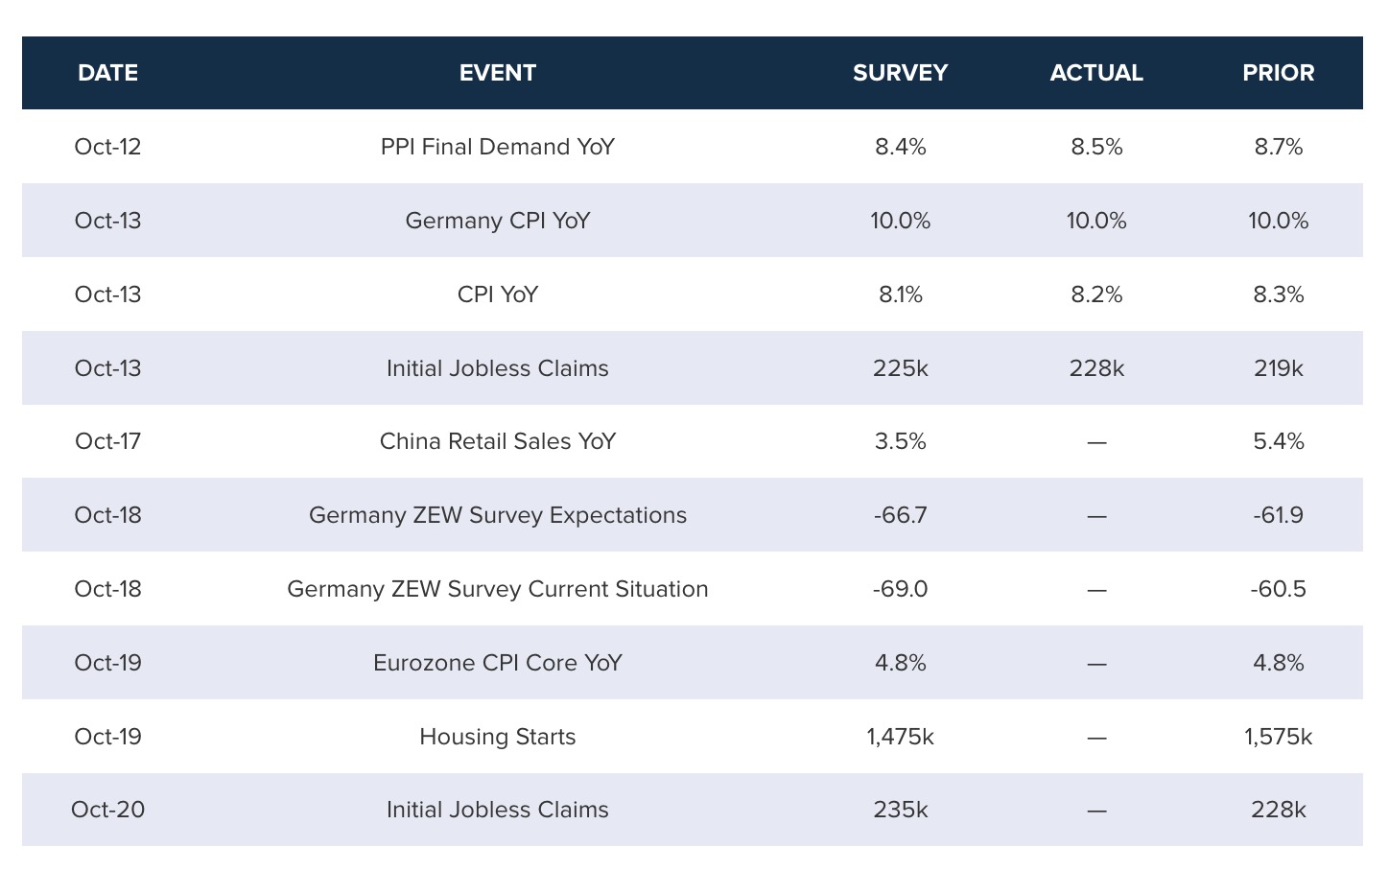Click the 8.5% actual PPI value
Screen dimensions: 1389x871
pyautogui.click(x=1096, y=147)
